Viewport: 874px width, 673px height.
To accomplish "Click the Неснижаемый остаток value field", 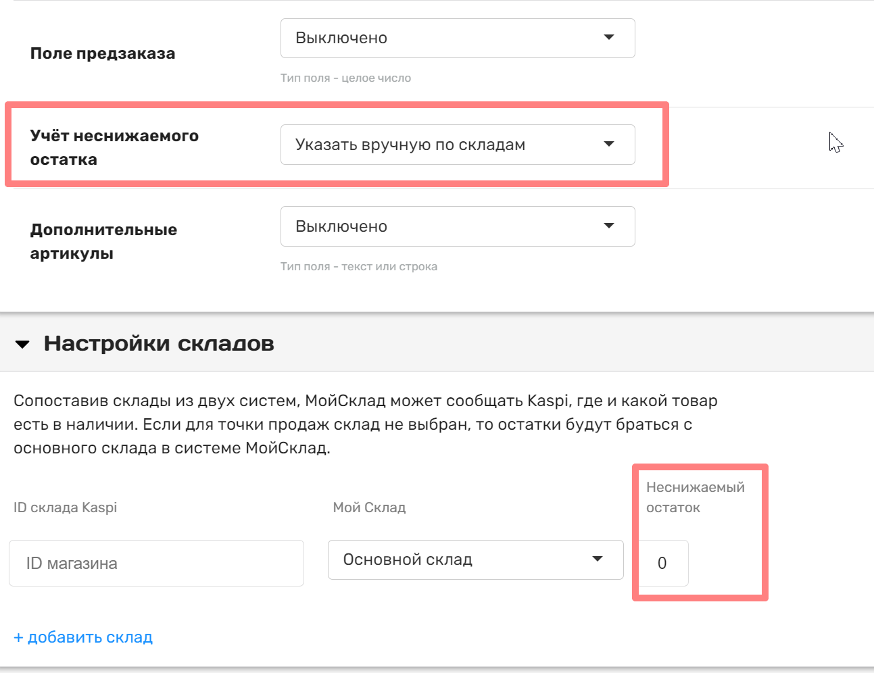I will coord(662,563).
